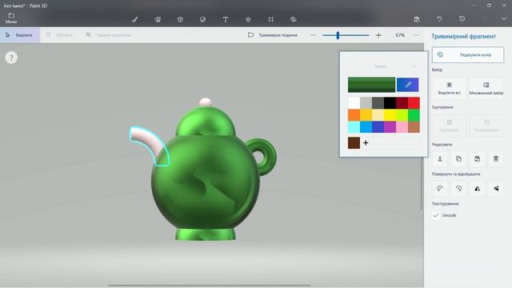Screen dimensions: 512x288
Task: Pick the bright green palette swatch
Action: click(414, 115)
